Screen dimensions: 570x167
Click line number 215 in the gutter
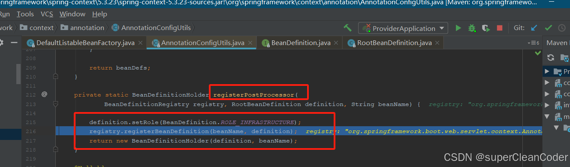click(x=31, y=122)
